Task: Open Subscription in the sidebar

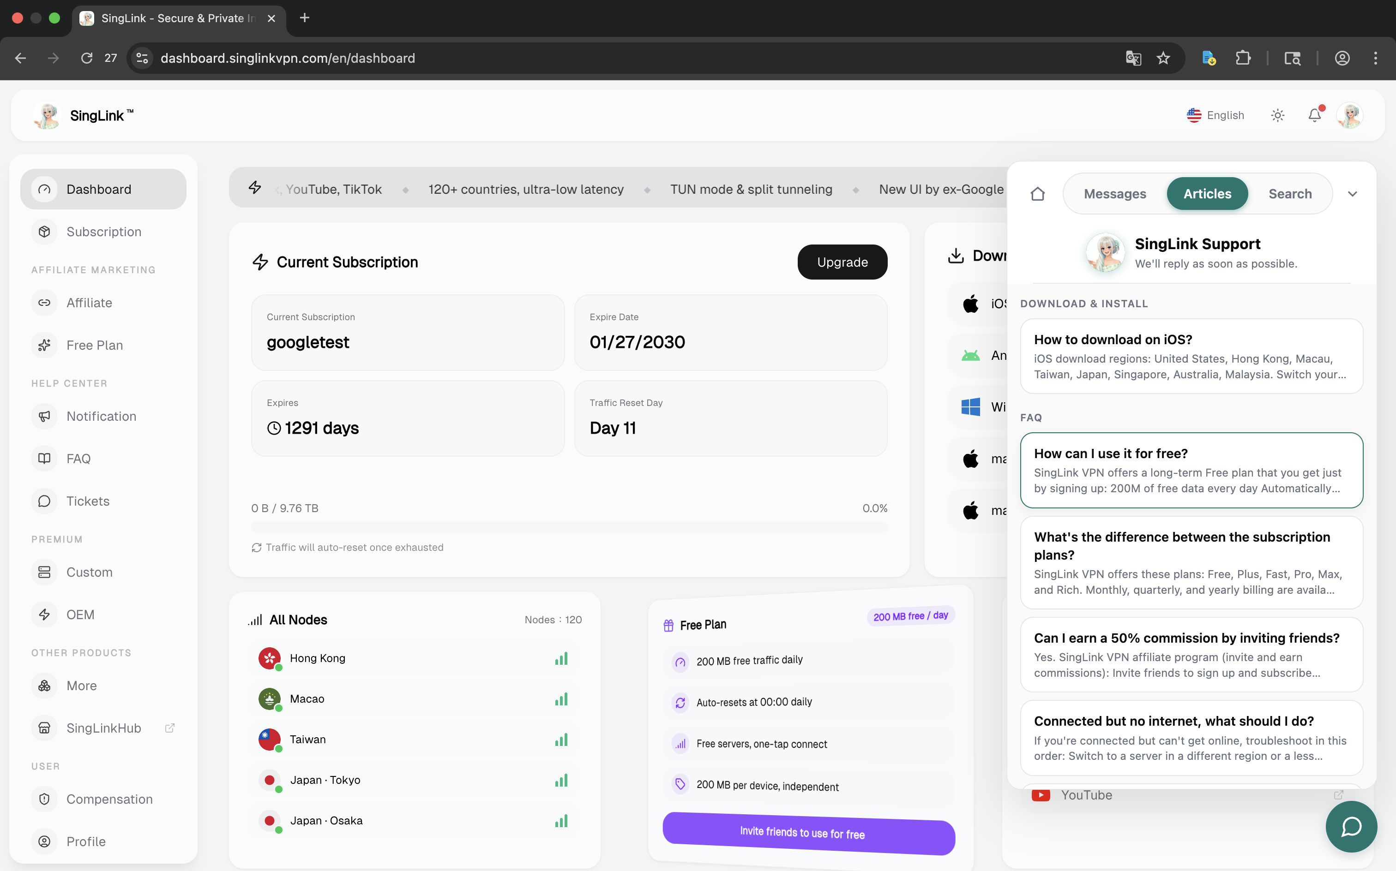Action: click(x=103, y=232)
